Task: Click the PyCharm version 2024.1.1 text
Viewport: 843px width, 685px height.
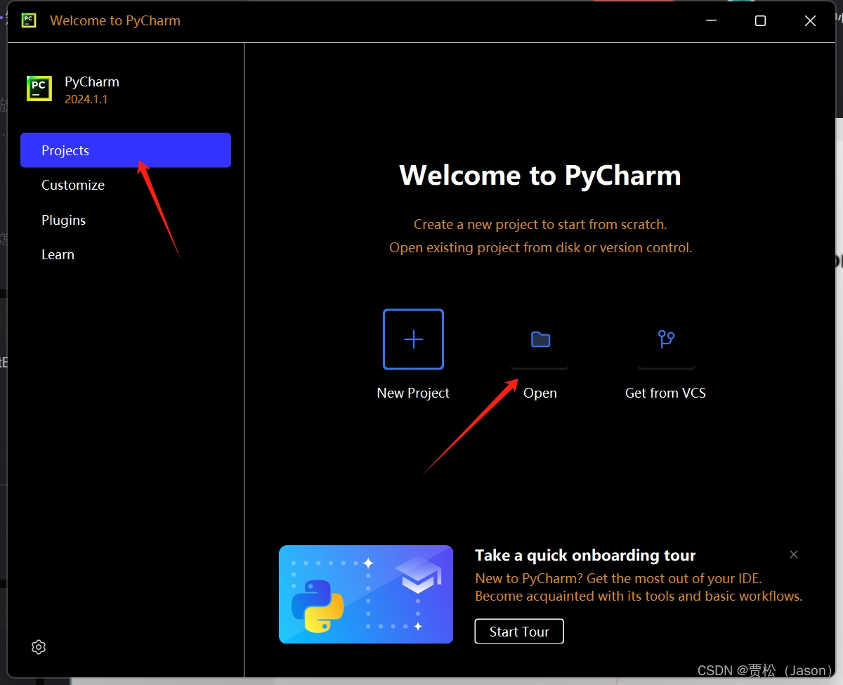Action: [86, 100]
